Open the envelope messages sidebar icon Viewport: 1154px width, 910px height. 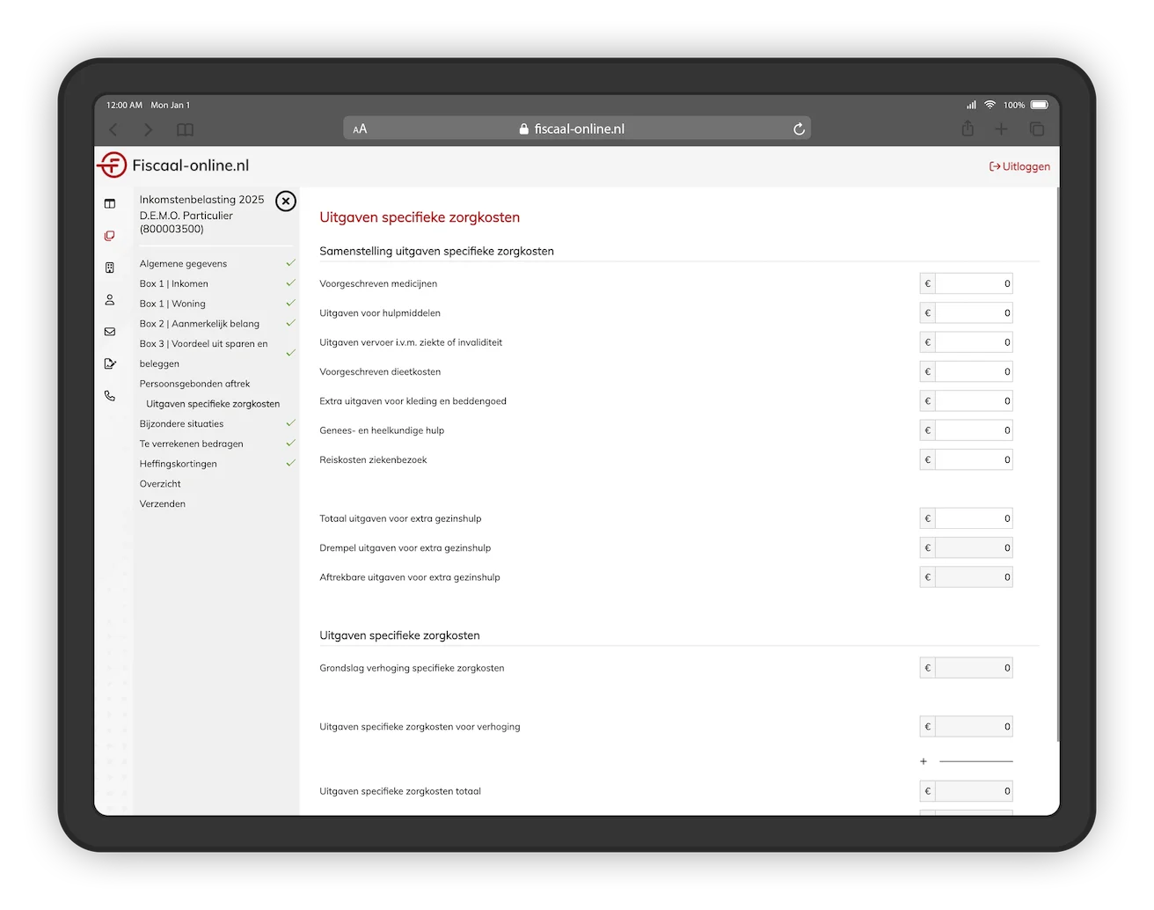(110, 332)
